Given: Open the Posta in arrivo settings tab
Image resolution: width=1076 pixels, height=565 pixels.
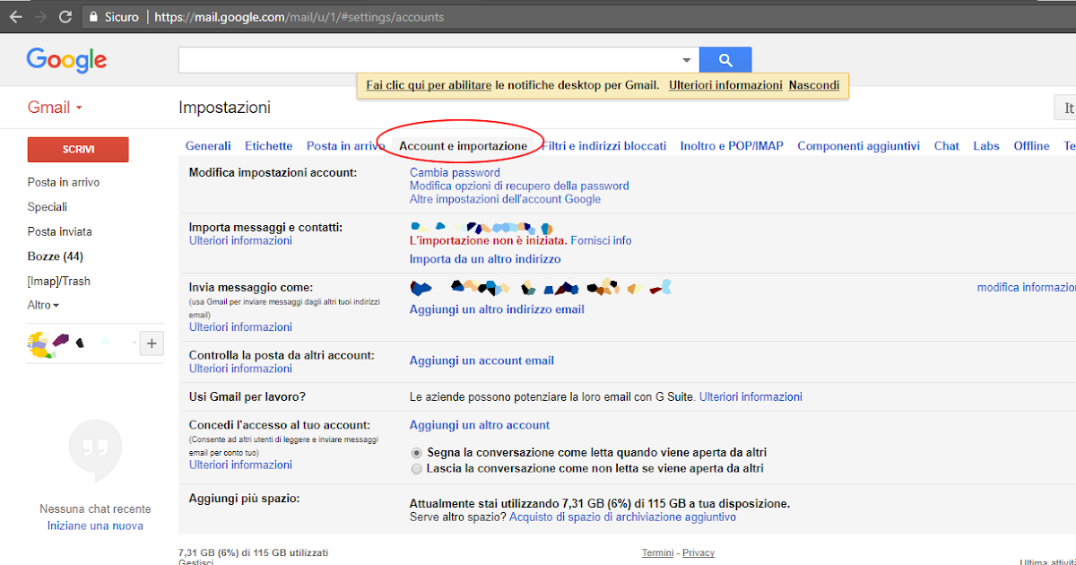Looking at the screenshot, I should 345,146.
